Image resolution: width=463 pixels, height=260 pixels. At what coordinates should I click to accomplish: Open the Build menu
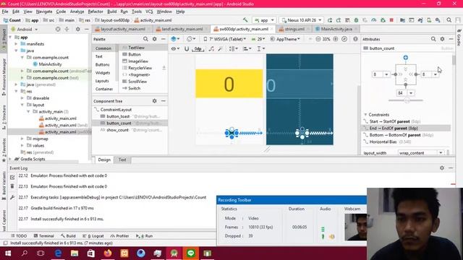point(111,12)
